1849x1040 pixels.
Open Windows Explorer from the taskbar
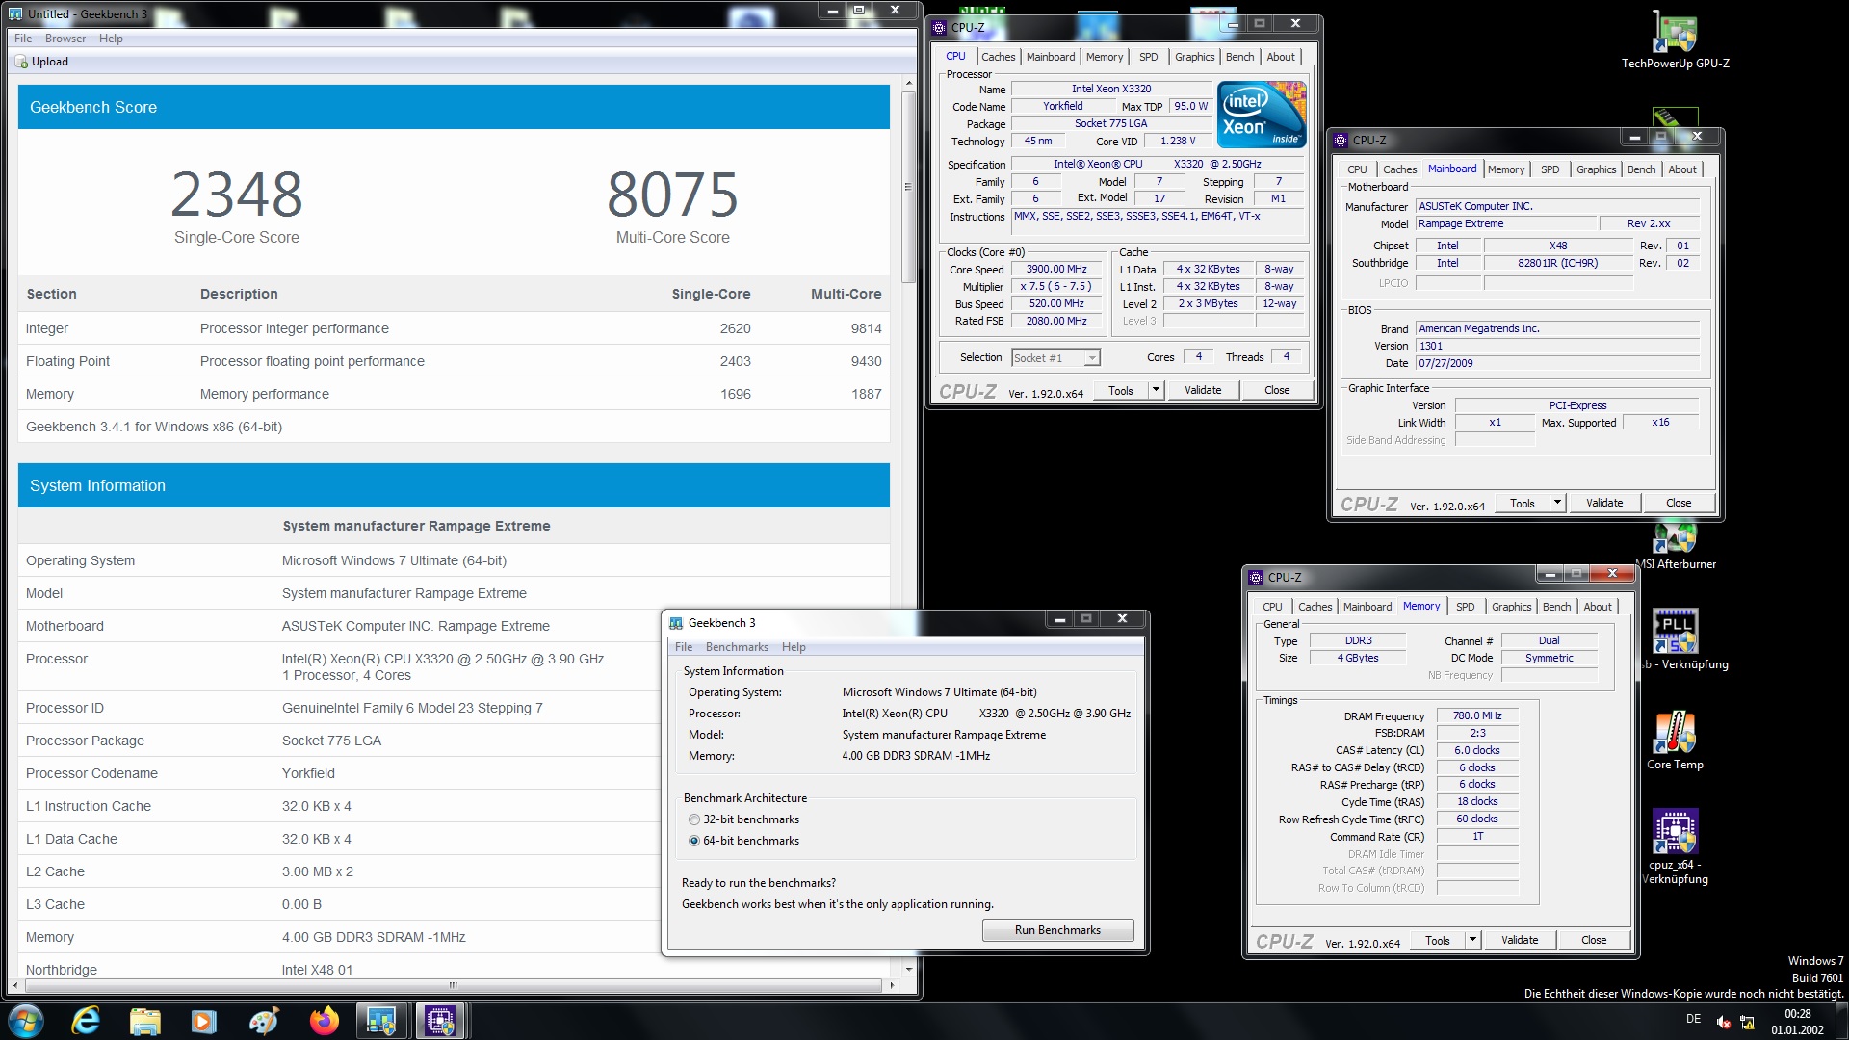click(x=144, y=1020)
